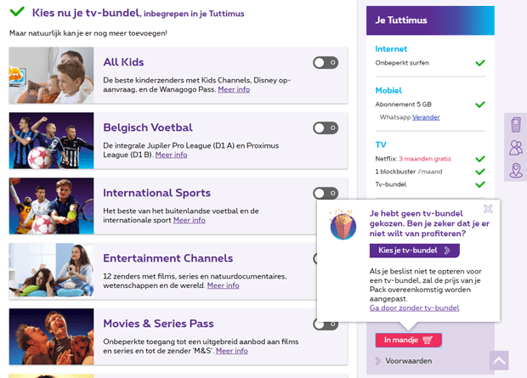527x378 pixels.
Task: Click Ga door zonder tv-bundel link
Action: click(x=414, y=307)
